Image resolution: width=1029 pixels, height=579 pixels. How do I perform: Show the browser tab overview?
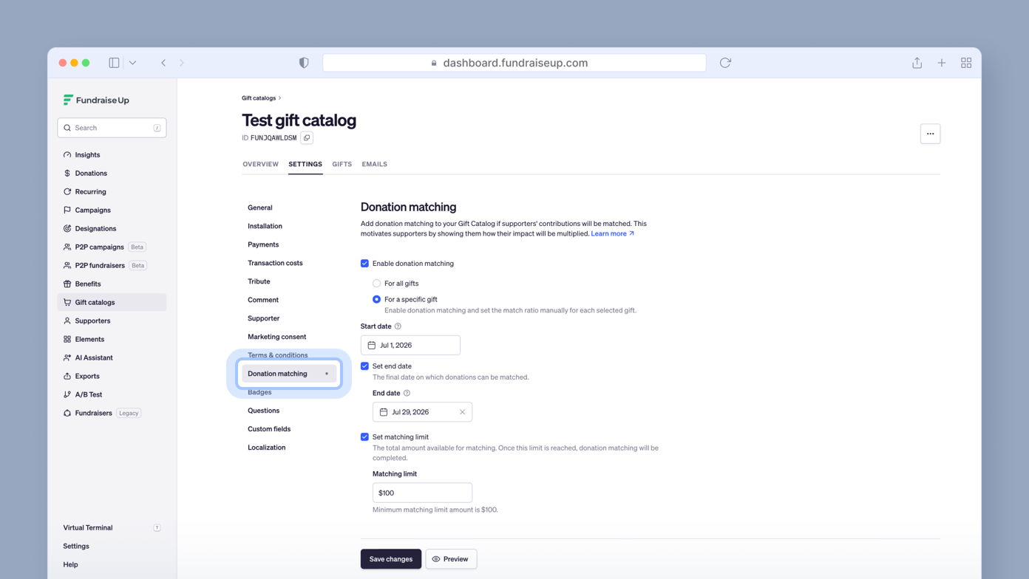(x=966, y=63)
